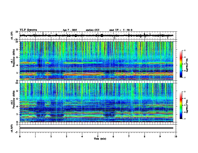
Task: Click time axis tick label "7"
Action: click(x=129, y=136)
